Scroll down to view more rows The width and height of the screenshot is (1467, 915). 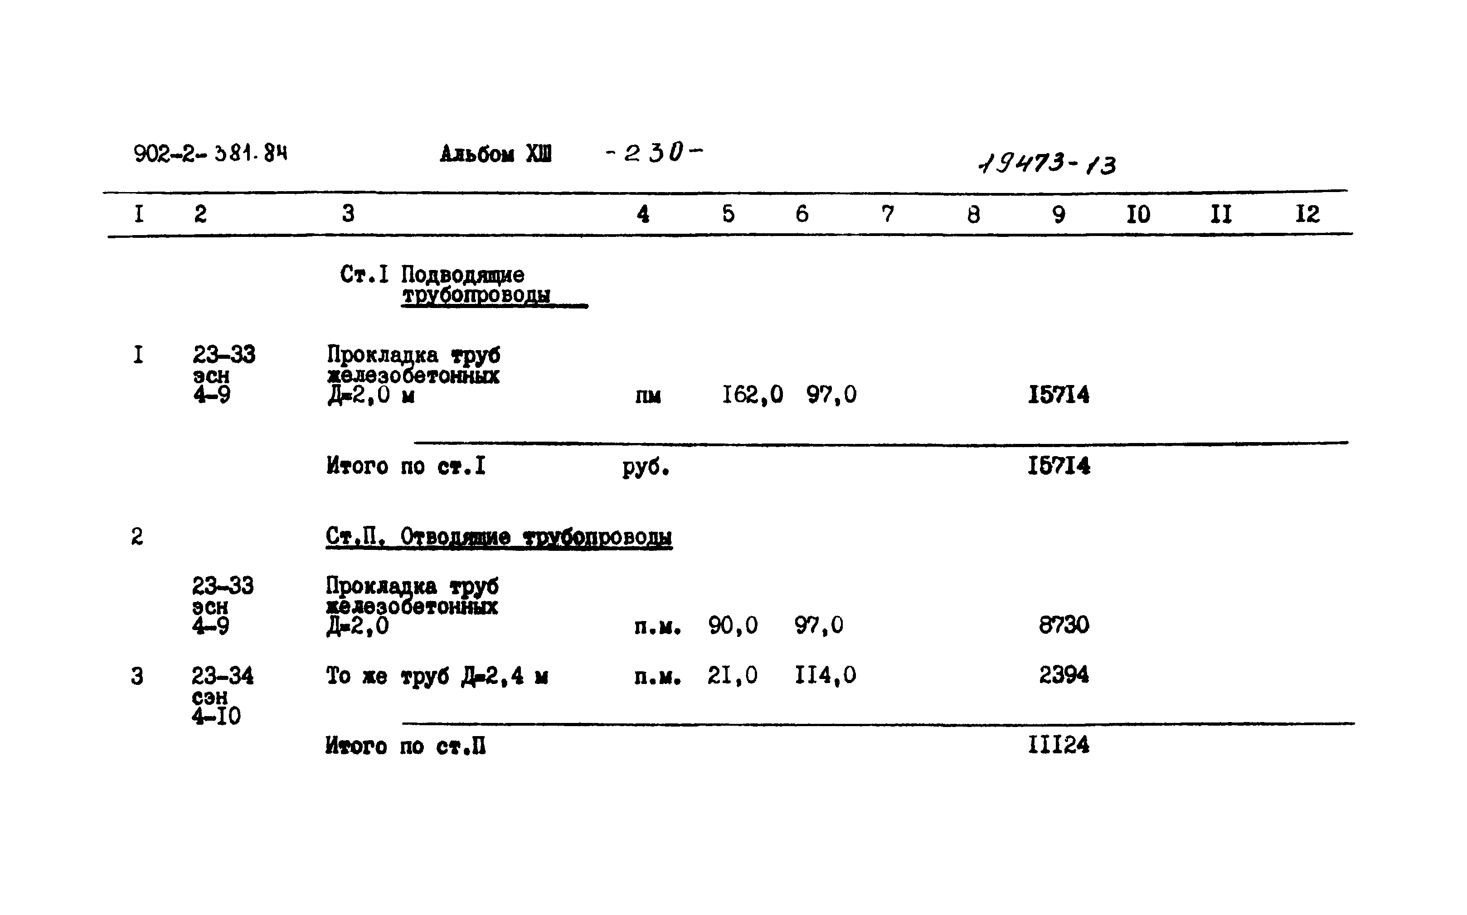(733, 843)
